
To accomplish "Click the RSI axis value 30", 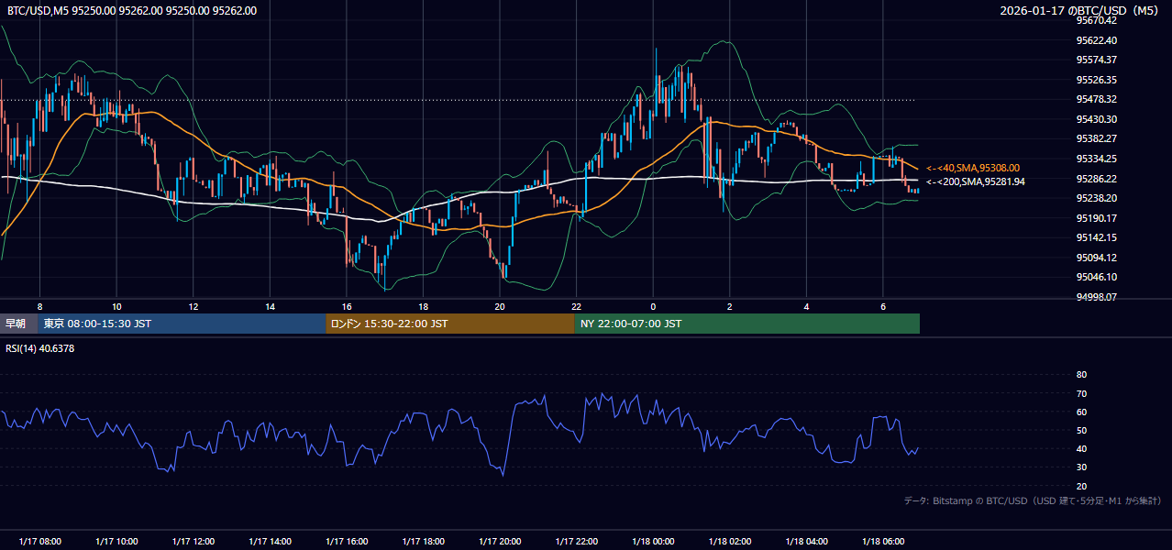I will pyautogui.click(x=1081, y=467).
